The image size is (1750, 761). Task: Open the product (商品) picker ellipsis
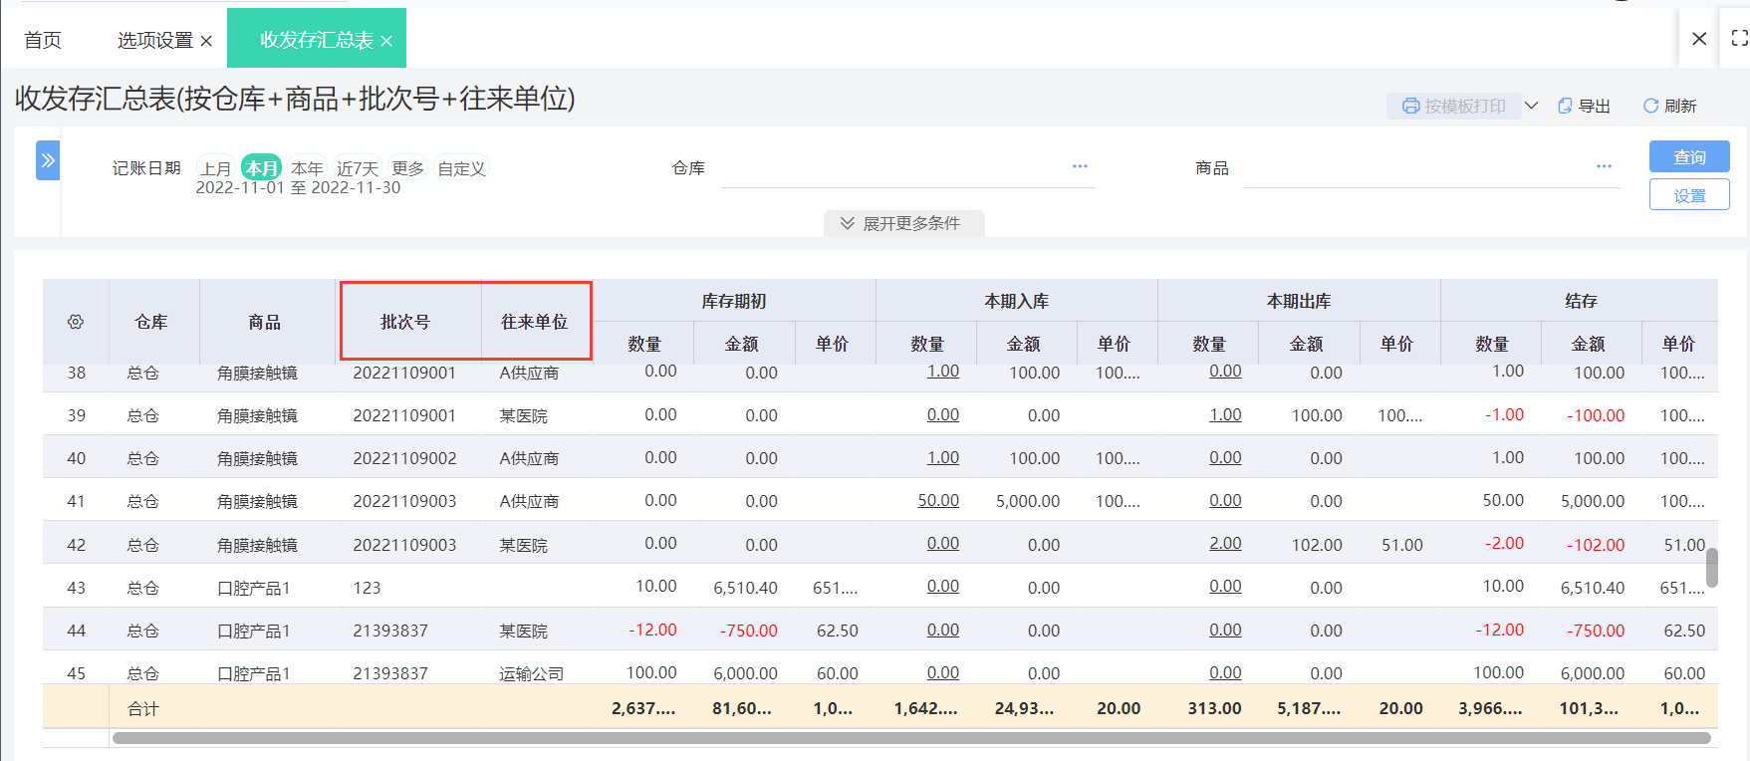[x=1604, y=166]
